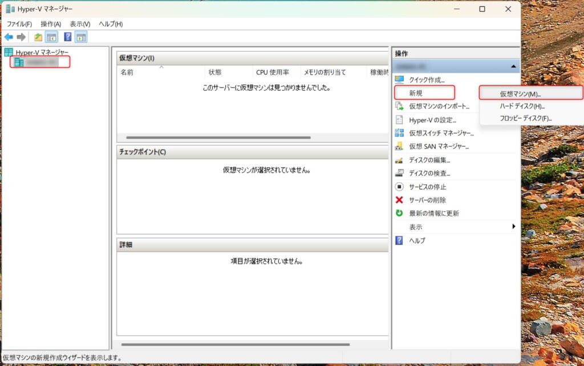The height and width of the screenshot is (366, 584).
Task: Click 仮想マシンのインポート... action
Action: pyautogui.click(x=439, y=106)
